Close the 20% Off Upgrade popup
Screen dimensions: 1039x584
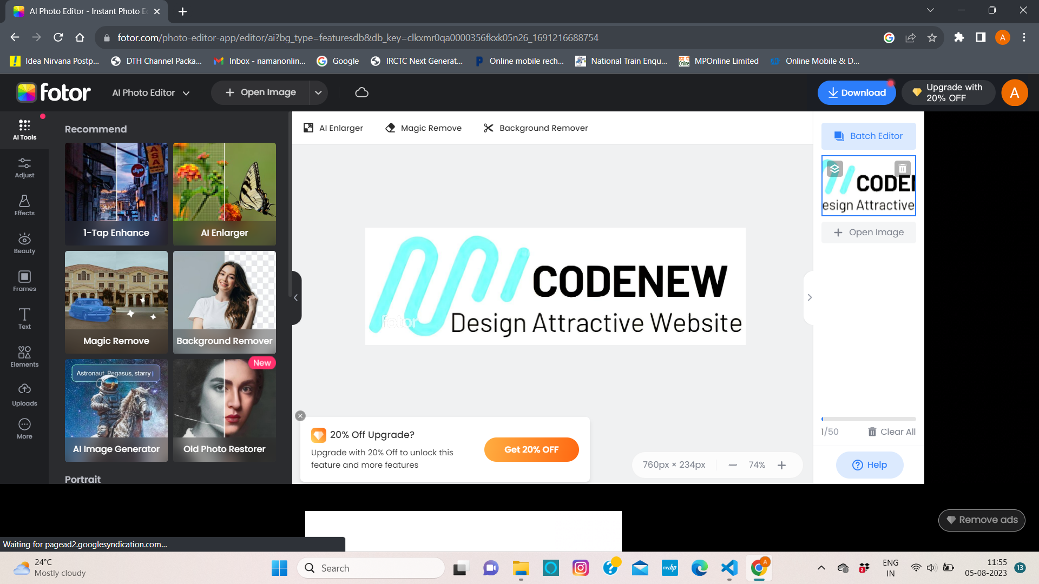point(300,416)
